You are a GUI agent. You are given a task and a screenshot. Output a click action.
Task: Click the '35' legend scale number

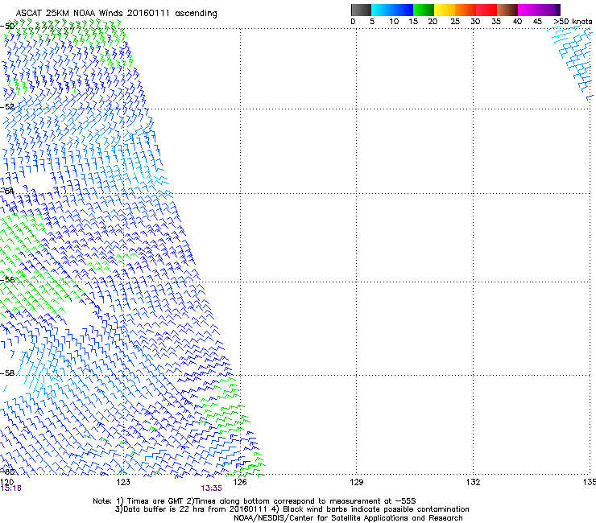[x=496, y=22]
